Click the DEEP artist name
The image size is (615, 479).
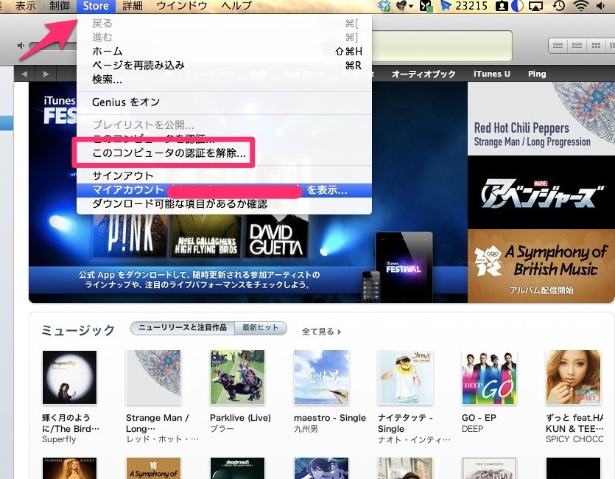tap(472, 429)
